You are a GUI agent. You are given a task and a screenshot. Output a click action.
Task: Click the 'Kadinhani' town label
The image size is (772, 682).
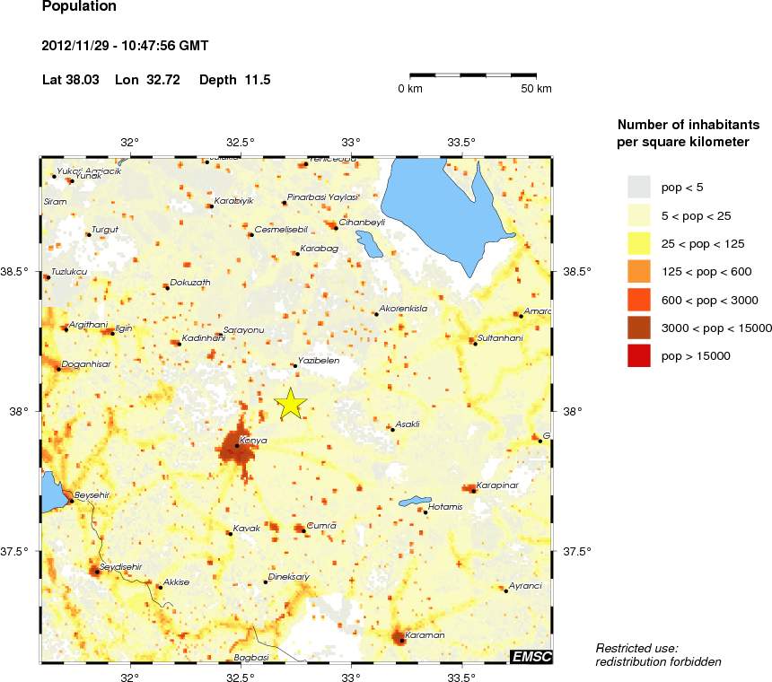[204, 338]
